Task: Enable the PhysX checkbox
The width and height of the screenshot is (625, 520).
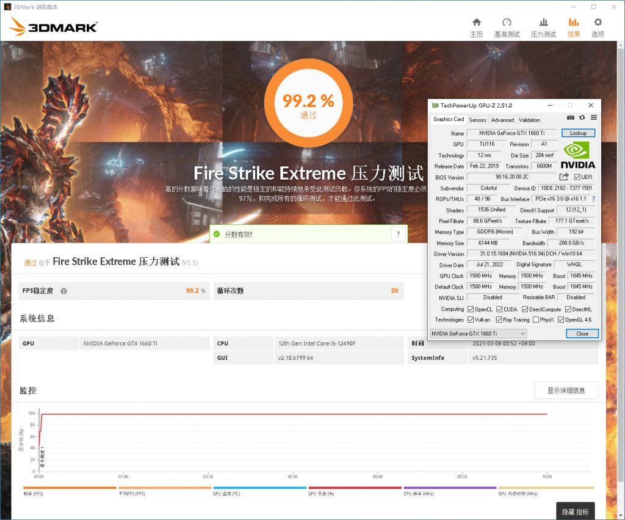Action: [x=536, y=320]
